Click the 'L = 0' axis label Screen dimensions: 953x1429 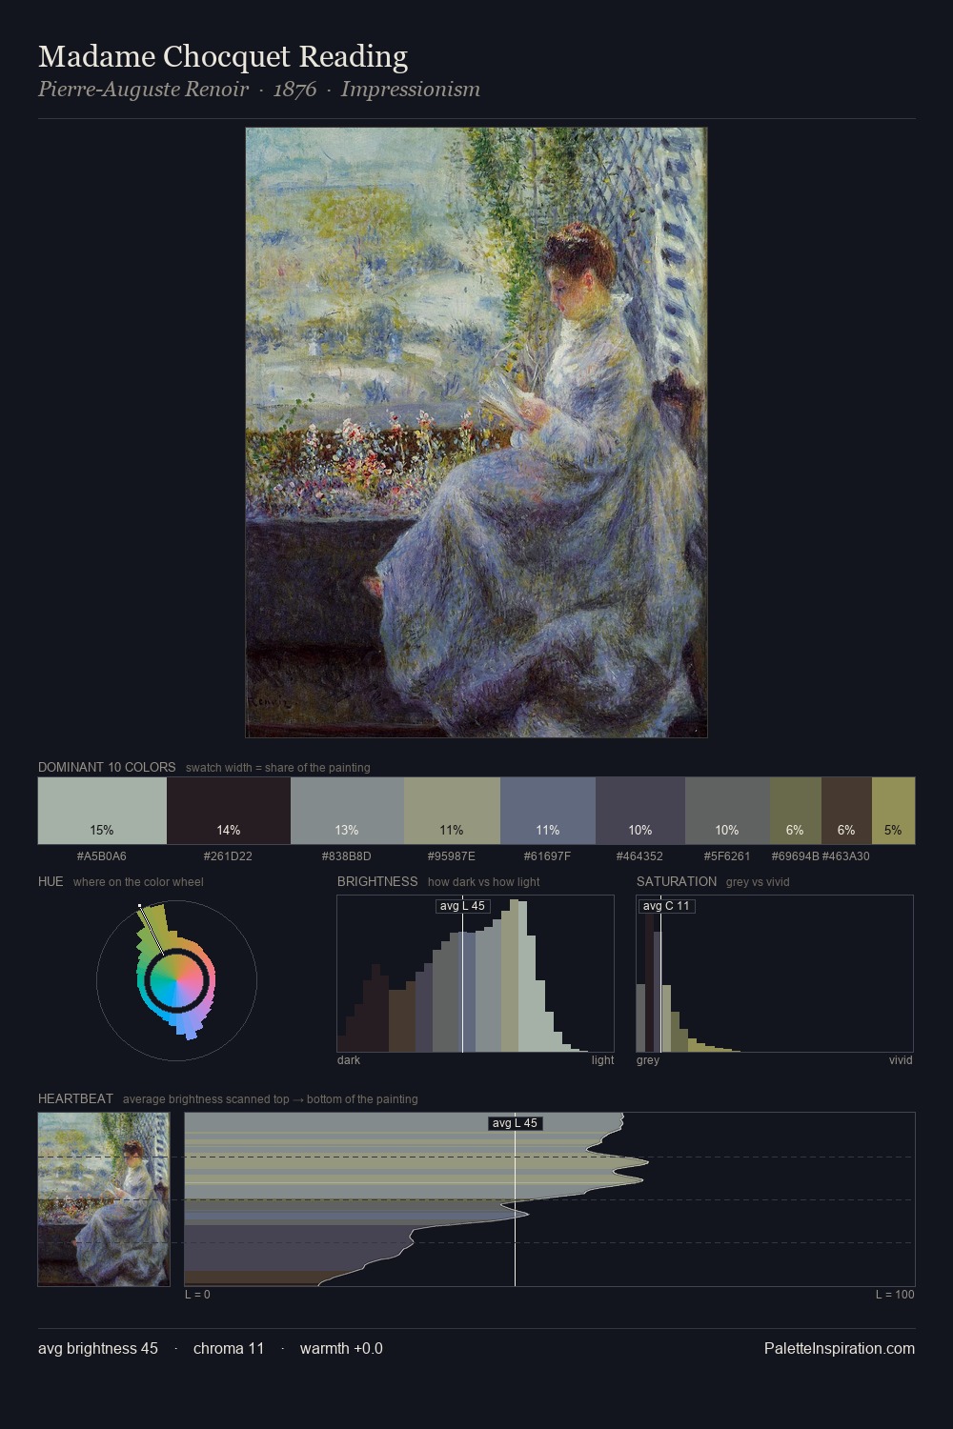(x=197, y=1295)
